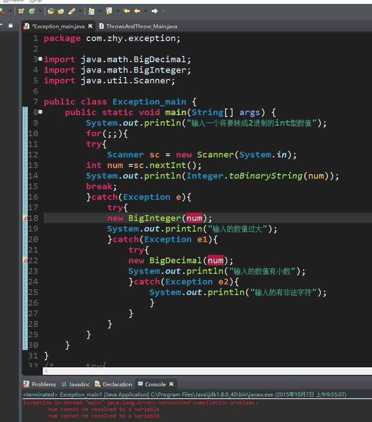Collapse the import statements fold on line 3
372x422 pixels.
[x=41, y=59]
